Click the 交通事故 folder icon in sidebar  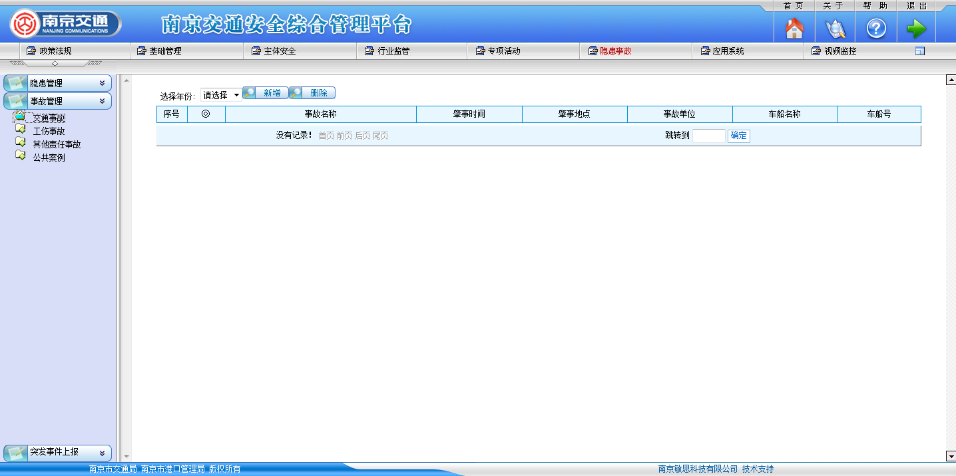pos(20,117)
